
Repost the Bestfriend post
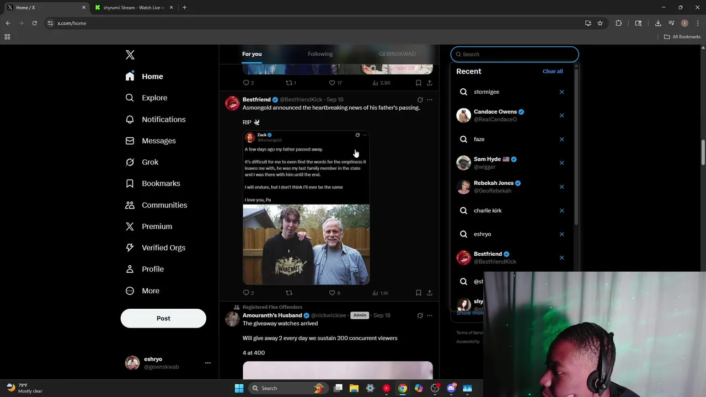click(289, 293)
